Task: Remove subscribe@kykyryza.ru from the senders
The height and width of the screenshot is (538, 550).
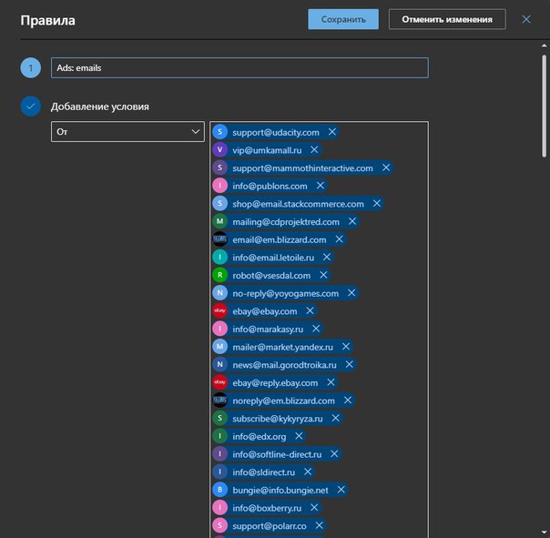Action: tap(336, 418)
